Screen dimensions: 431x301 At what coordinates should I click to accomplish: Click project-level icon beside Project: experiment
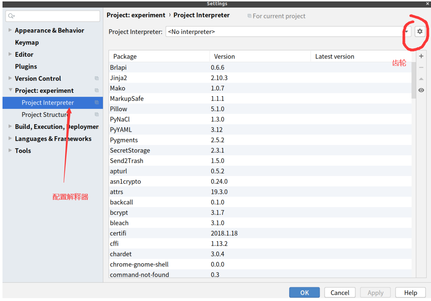96,91
